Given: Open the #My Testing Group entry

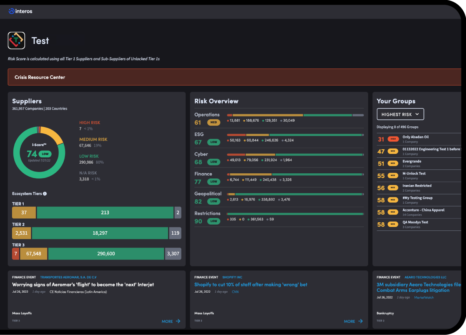Looking at the screenshot, I should 419,200.
